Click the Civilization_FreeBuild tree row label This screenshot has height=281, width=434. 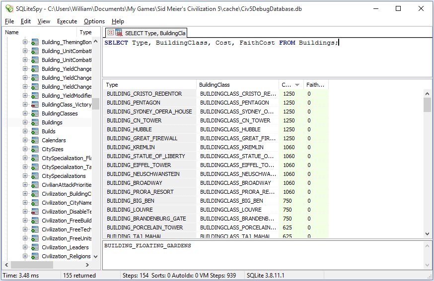click(67, 221)
